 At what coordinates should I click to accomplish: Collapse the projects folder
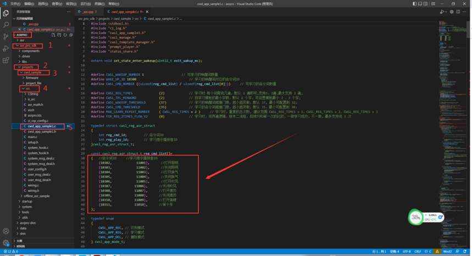(19, 67)
